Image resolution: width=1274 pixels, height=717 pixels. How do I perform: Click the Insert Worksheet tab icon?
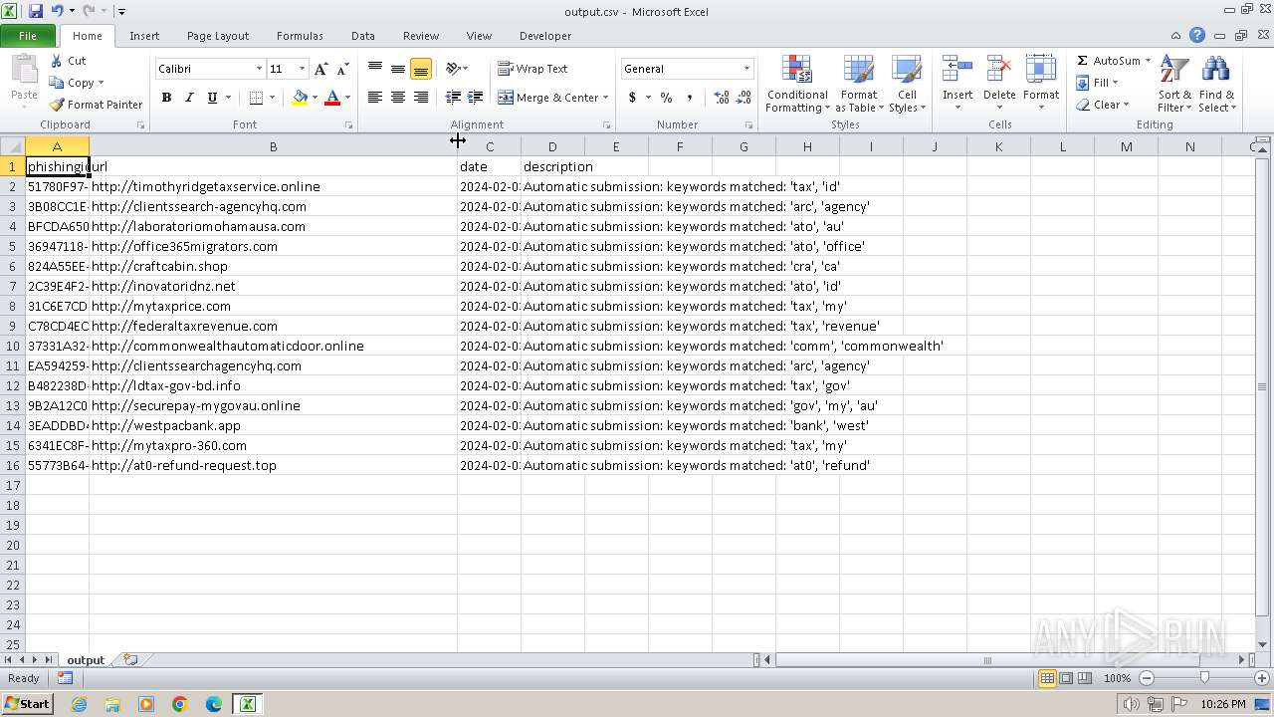pos(130,660)
